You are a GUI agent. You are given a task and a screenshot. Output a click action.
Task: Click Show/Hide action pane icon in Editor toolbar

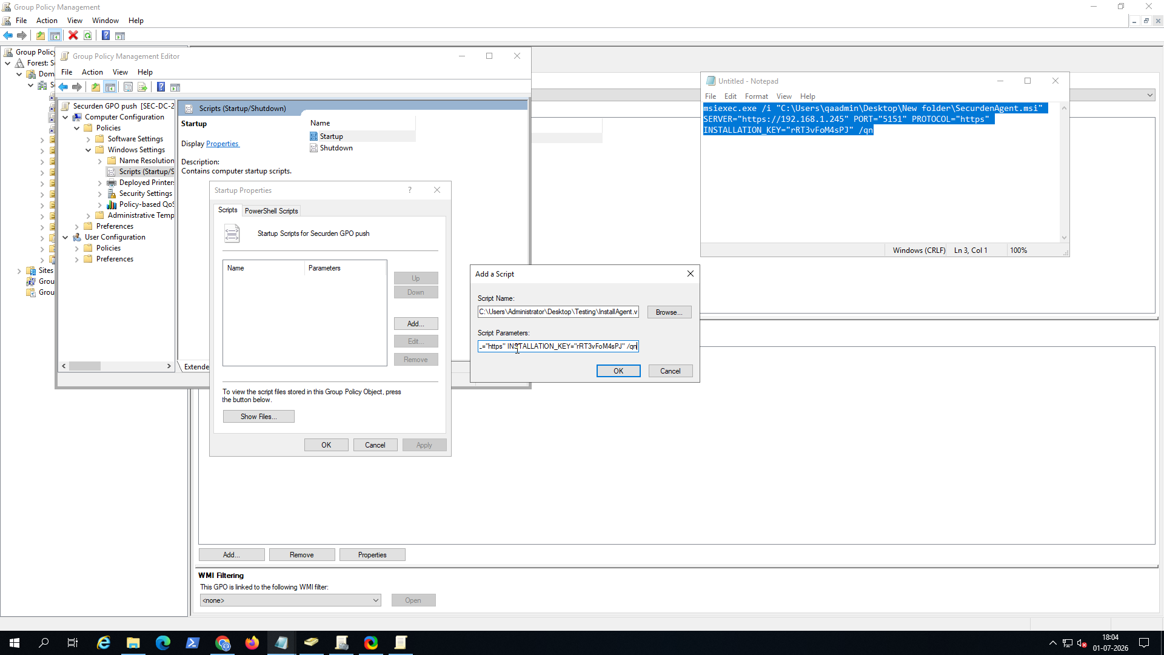(x=175, y=87)
